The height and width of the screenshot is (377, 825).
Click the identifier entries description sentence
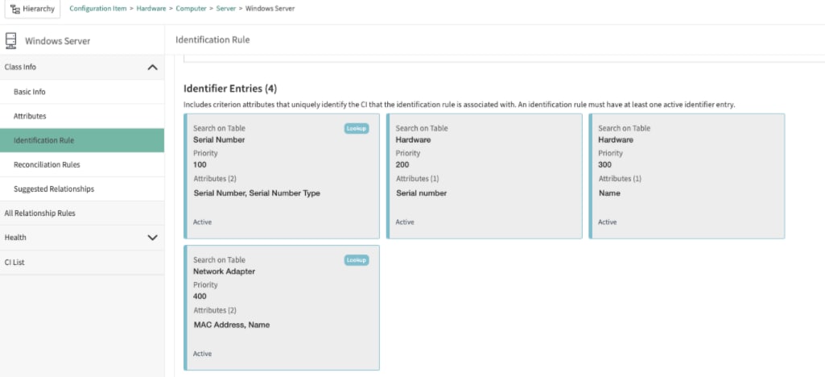(460, 105)
